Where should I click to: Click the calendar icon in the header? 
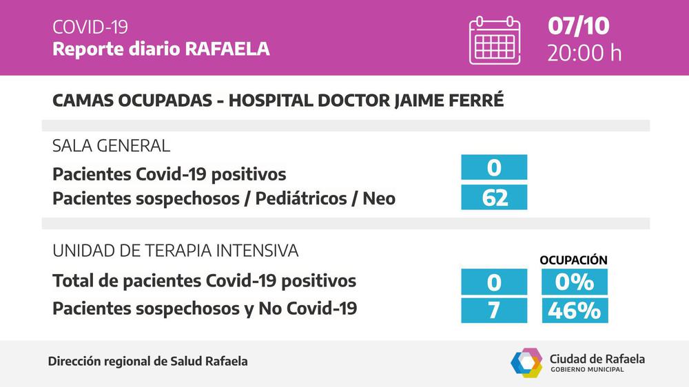coord(494,41)
